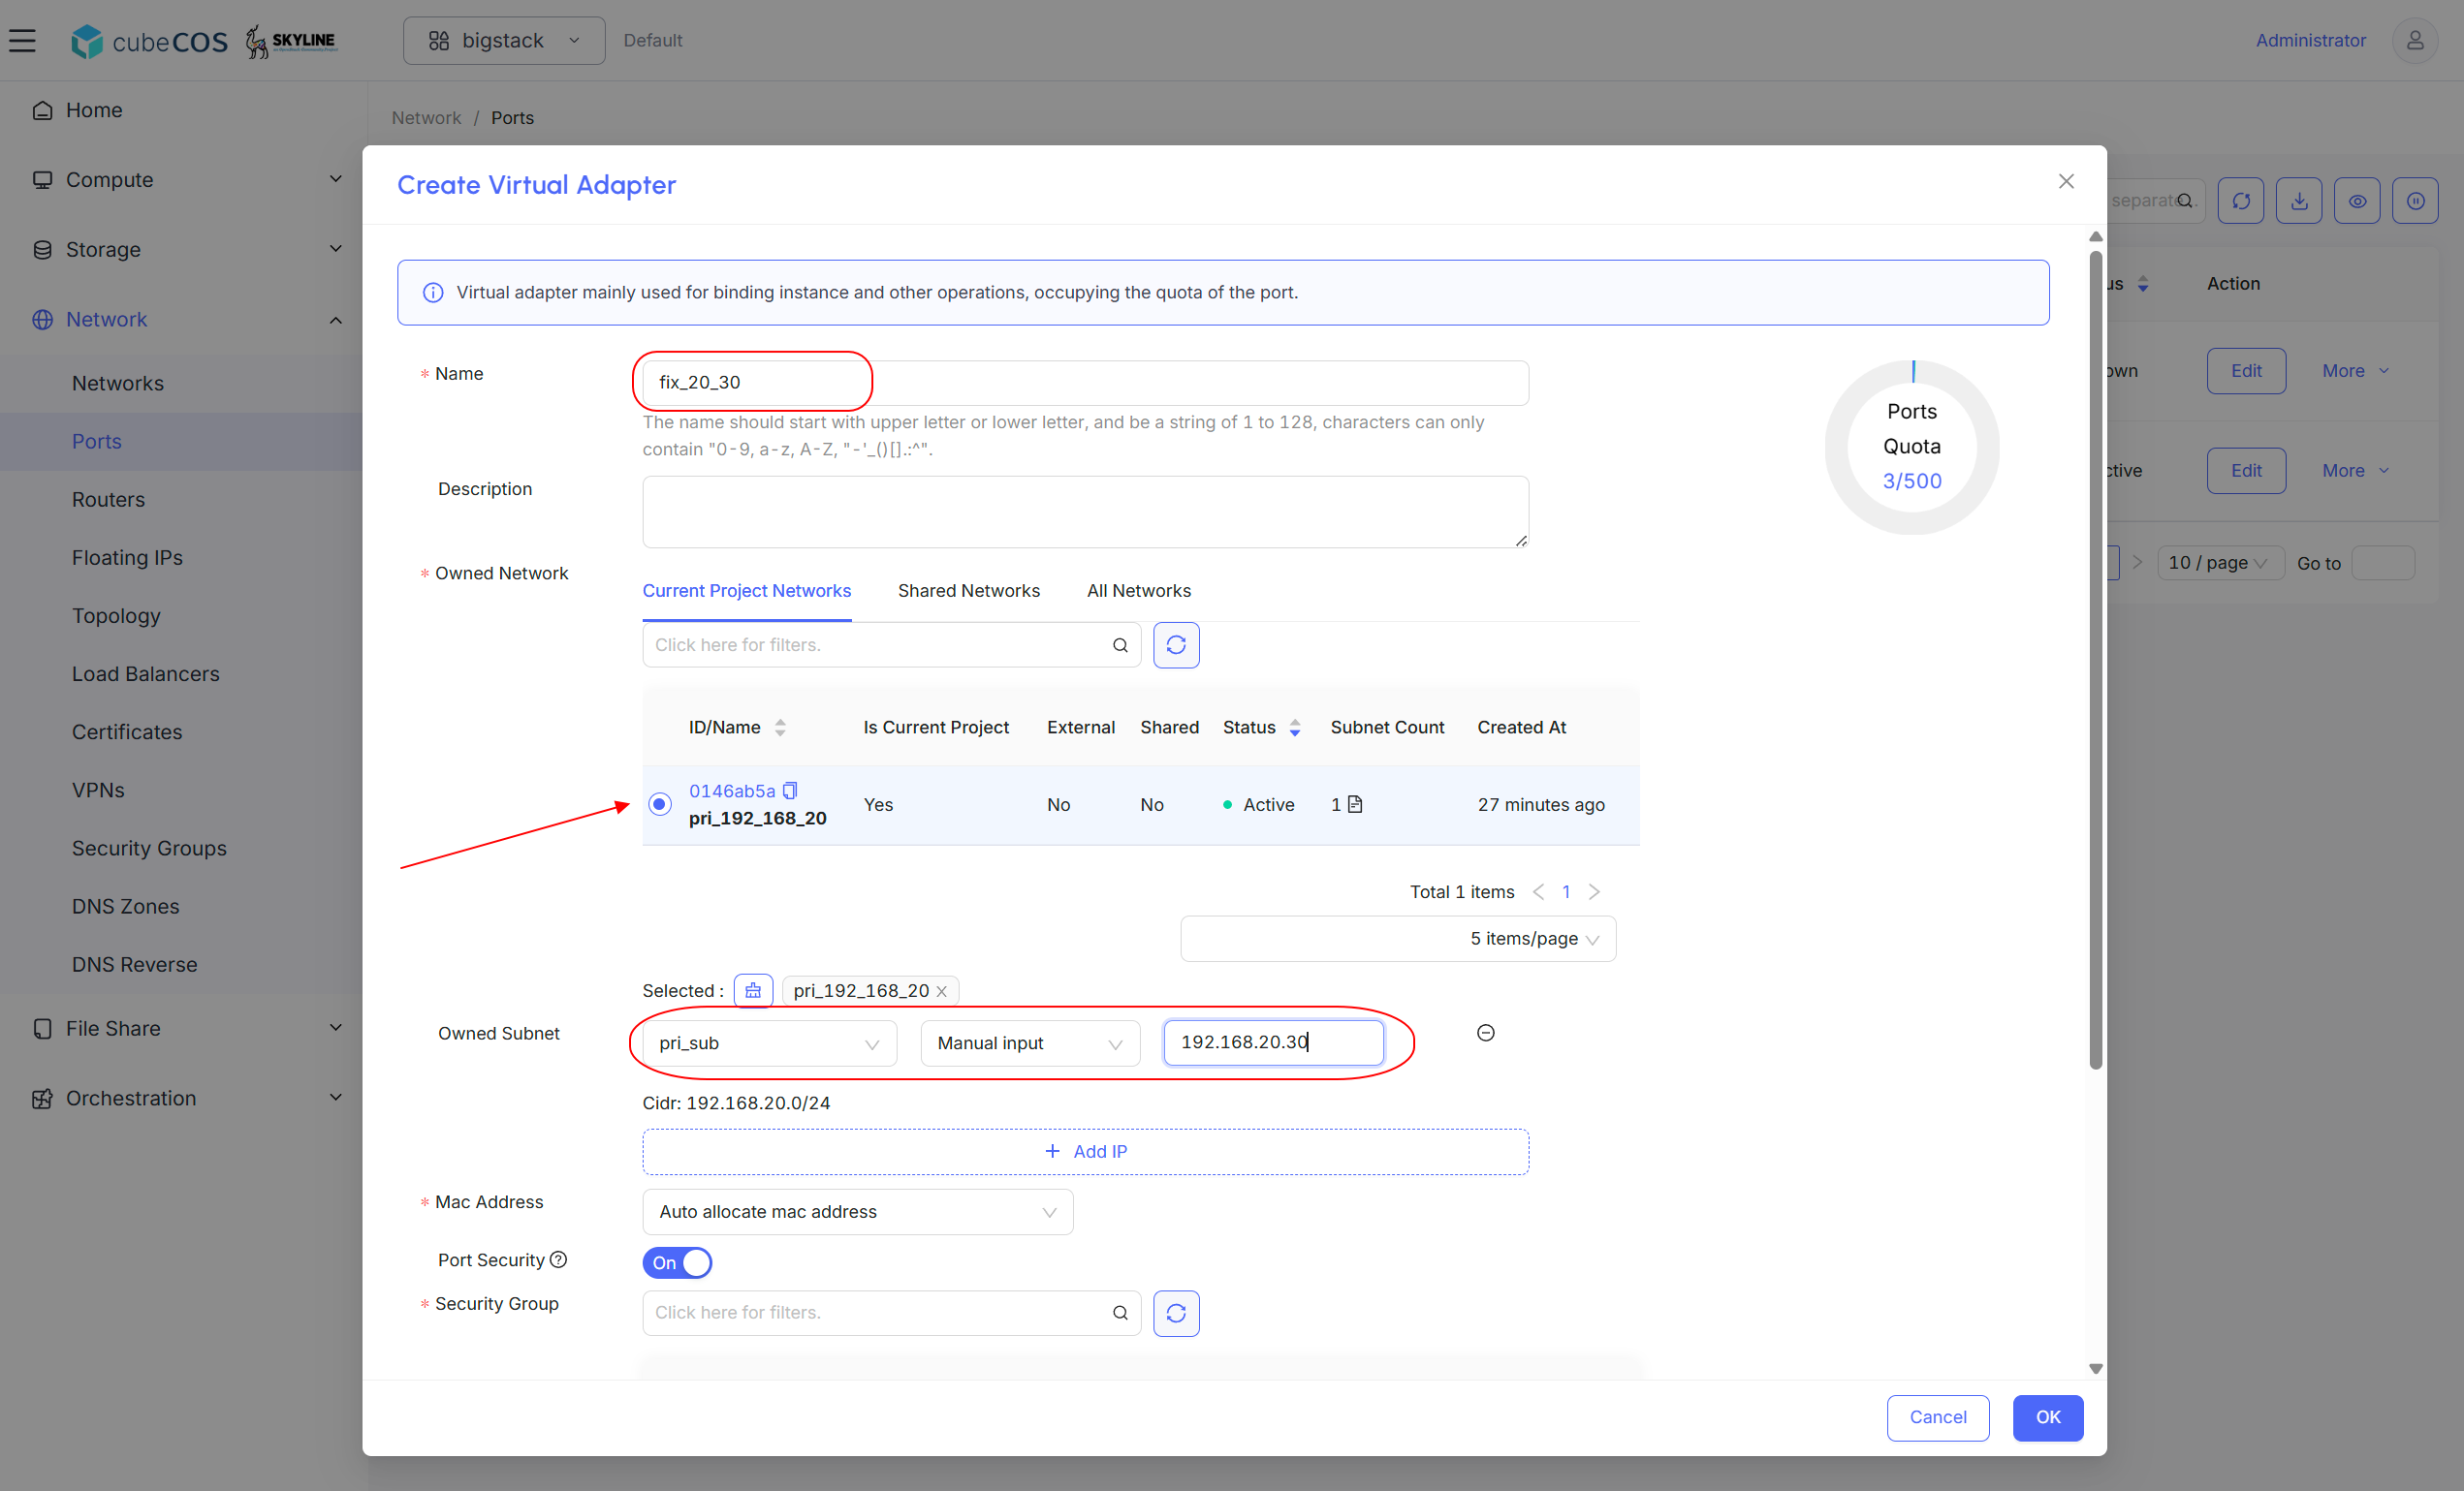The image size is (2464, 1491).
Task: Select the pri_192_168_20 network radio button
Action: pyautogui.click(x=660, y=804)
